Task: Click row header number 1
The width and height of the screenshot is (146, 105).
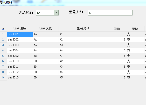Action: point(3,34)
